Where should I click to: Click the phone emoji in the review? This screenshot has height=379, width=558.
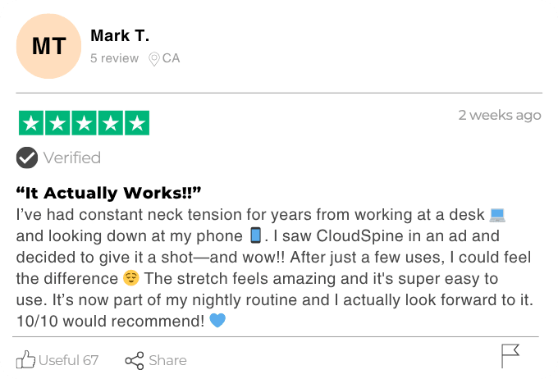(x=256, y=235)
